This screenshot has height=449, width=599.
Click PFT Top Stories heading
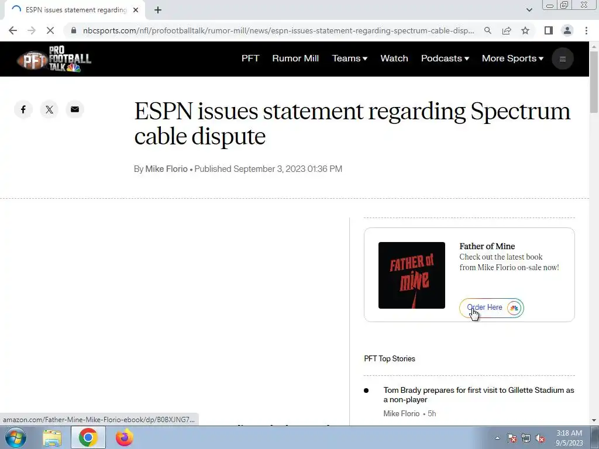(x=389, y=358)
